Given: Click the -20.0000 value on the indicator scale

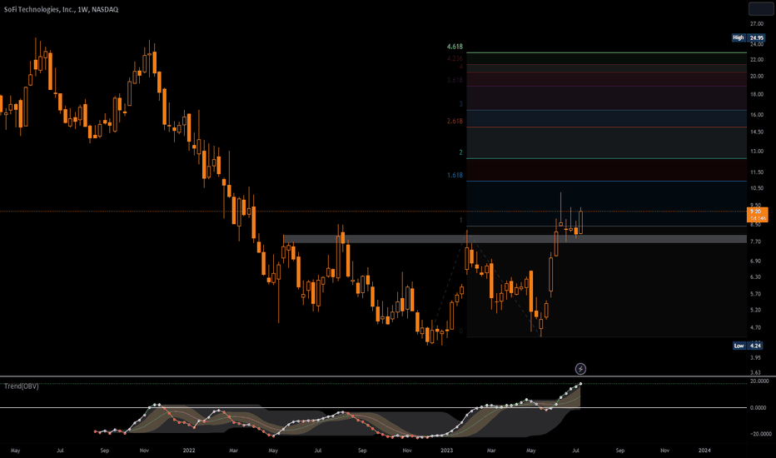Looking at the screenshot, I should tap(761, 434).
